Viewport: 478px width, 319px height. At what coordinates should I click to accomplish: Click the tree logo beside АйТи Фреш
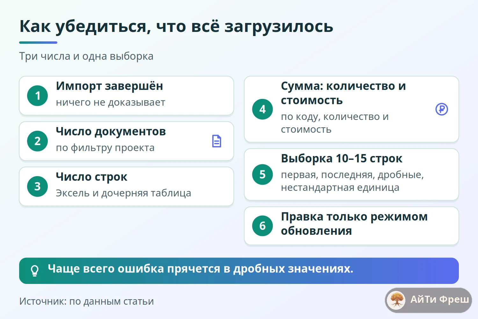click(396, 300)
